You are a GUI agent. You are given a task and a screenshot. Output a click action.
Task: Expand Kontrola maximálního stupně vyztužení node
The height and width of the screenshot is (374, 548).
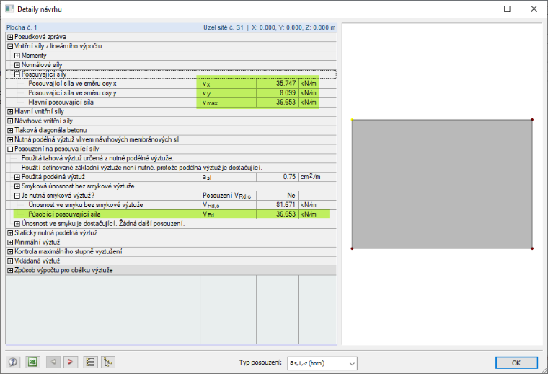click(10, 251)
